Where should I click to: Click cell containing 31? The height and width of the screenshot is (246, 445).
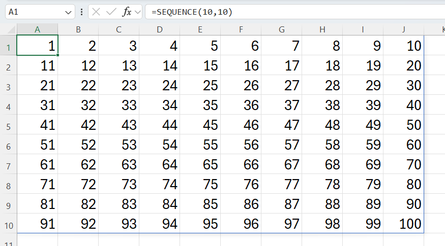[x=38, y=105]
